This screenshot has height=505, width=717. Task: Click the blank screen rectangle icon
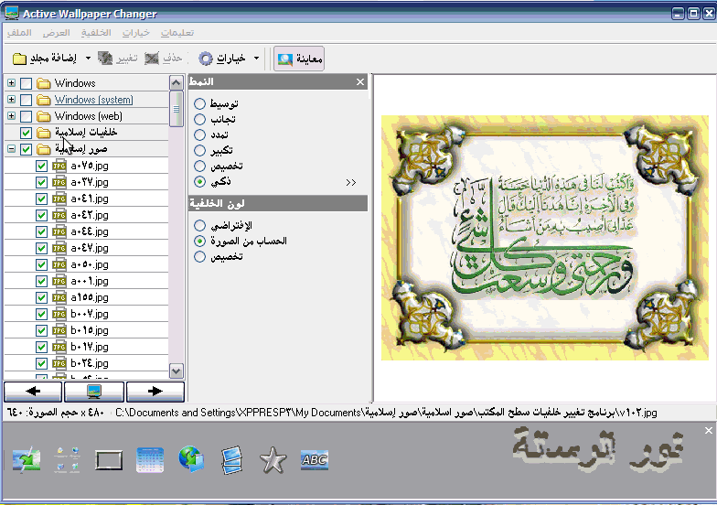(109, 460)
